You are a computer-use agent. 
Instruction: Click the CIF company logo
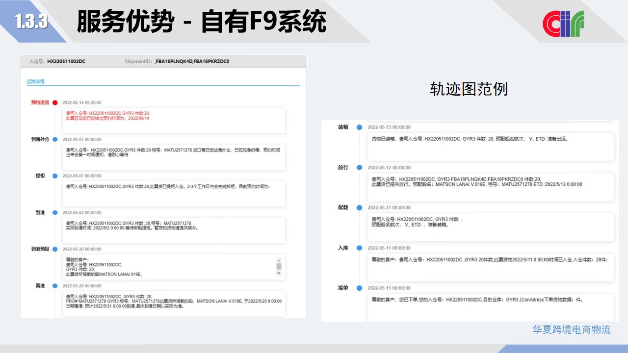(563, 23)
